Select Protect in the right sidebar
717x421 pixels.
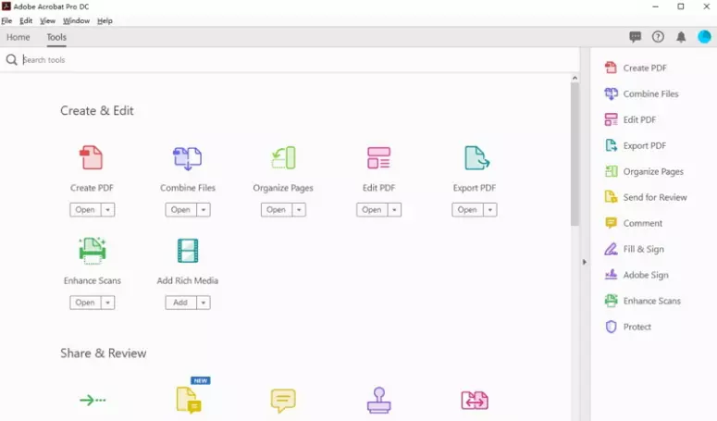click(x=628, y=327)
